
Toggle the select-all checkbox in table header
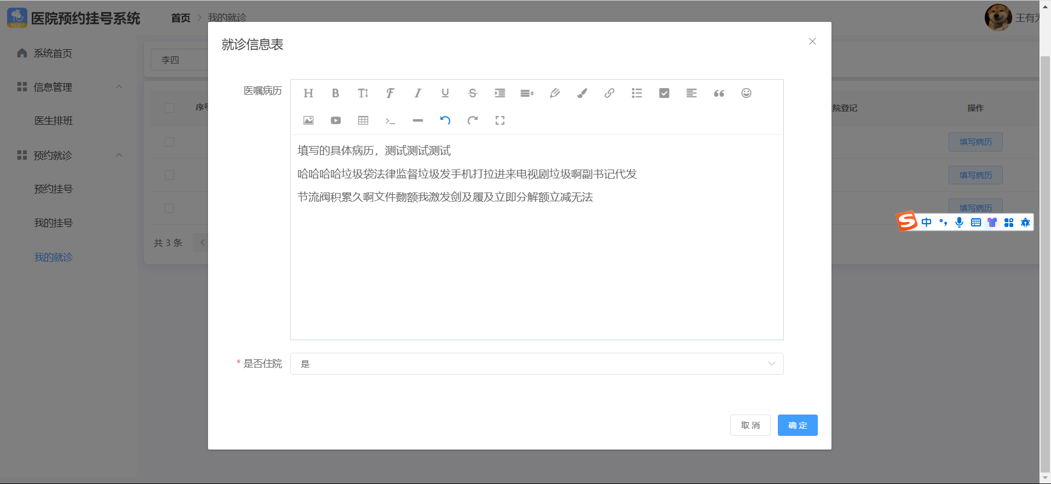point(169,108)
